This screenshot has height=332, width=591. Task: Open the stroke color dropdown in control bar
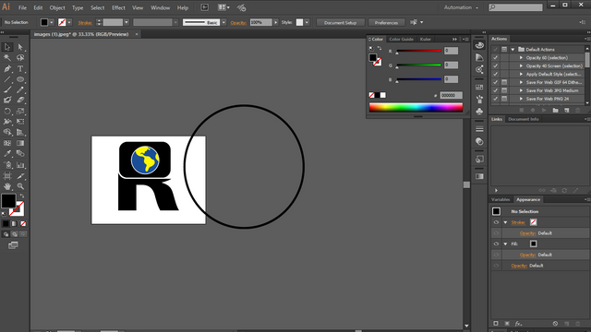pos(69,22)
